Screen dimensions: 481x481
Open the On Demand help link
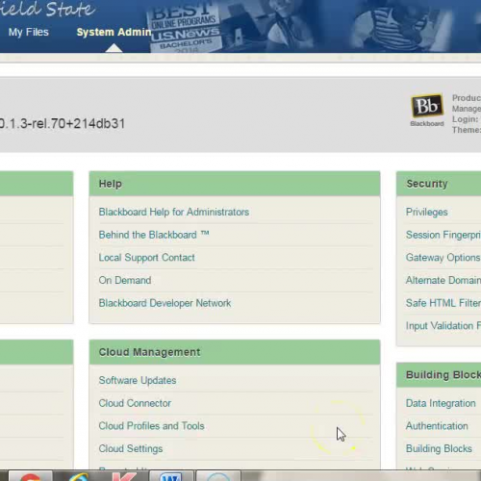[125, 280]
